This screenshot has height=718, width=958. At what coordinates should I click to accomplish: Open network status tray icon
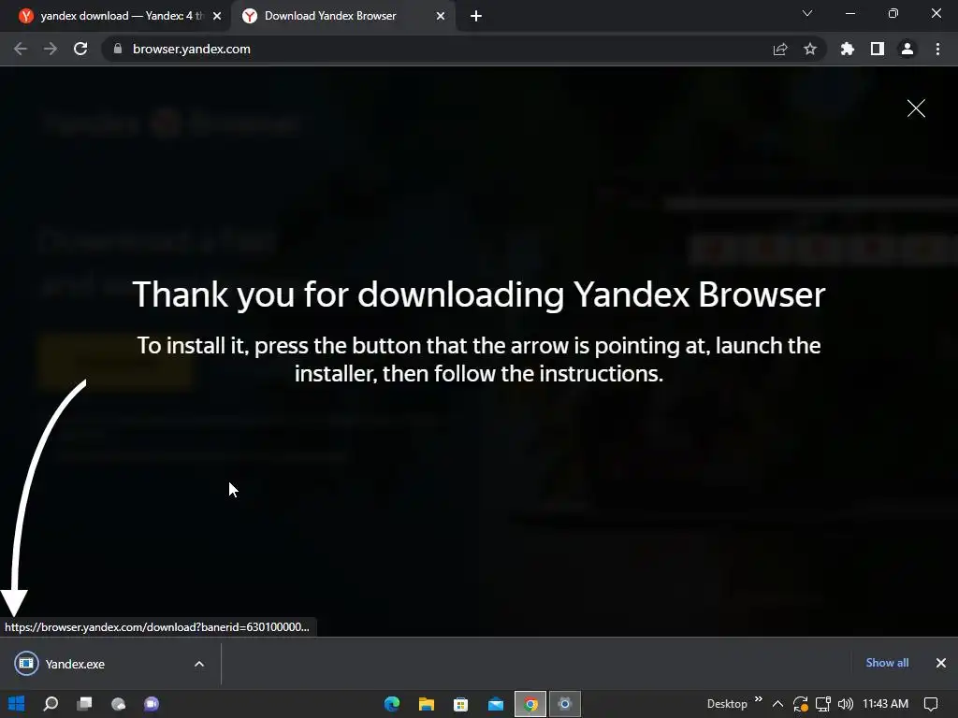[x=823, y=704]
